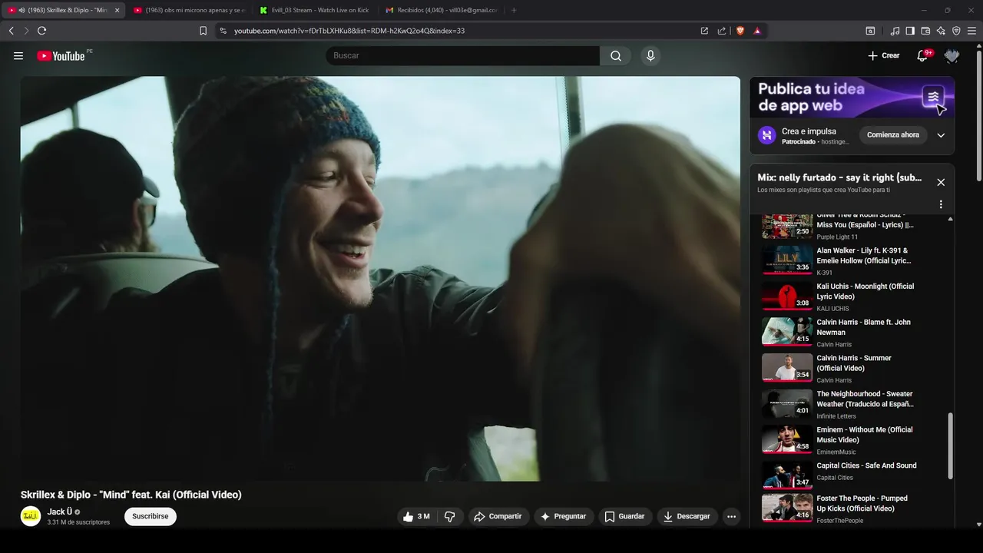Image resolution: width=983 pixels, height=553 pixels.
Task: Open Leo AI sparkle icon
Action: coord(941,31)
